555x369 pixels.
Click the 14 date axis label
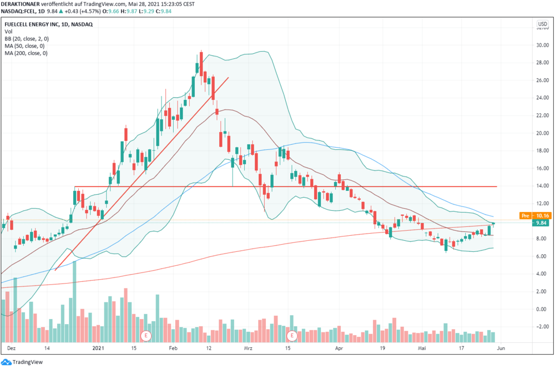47,348
